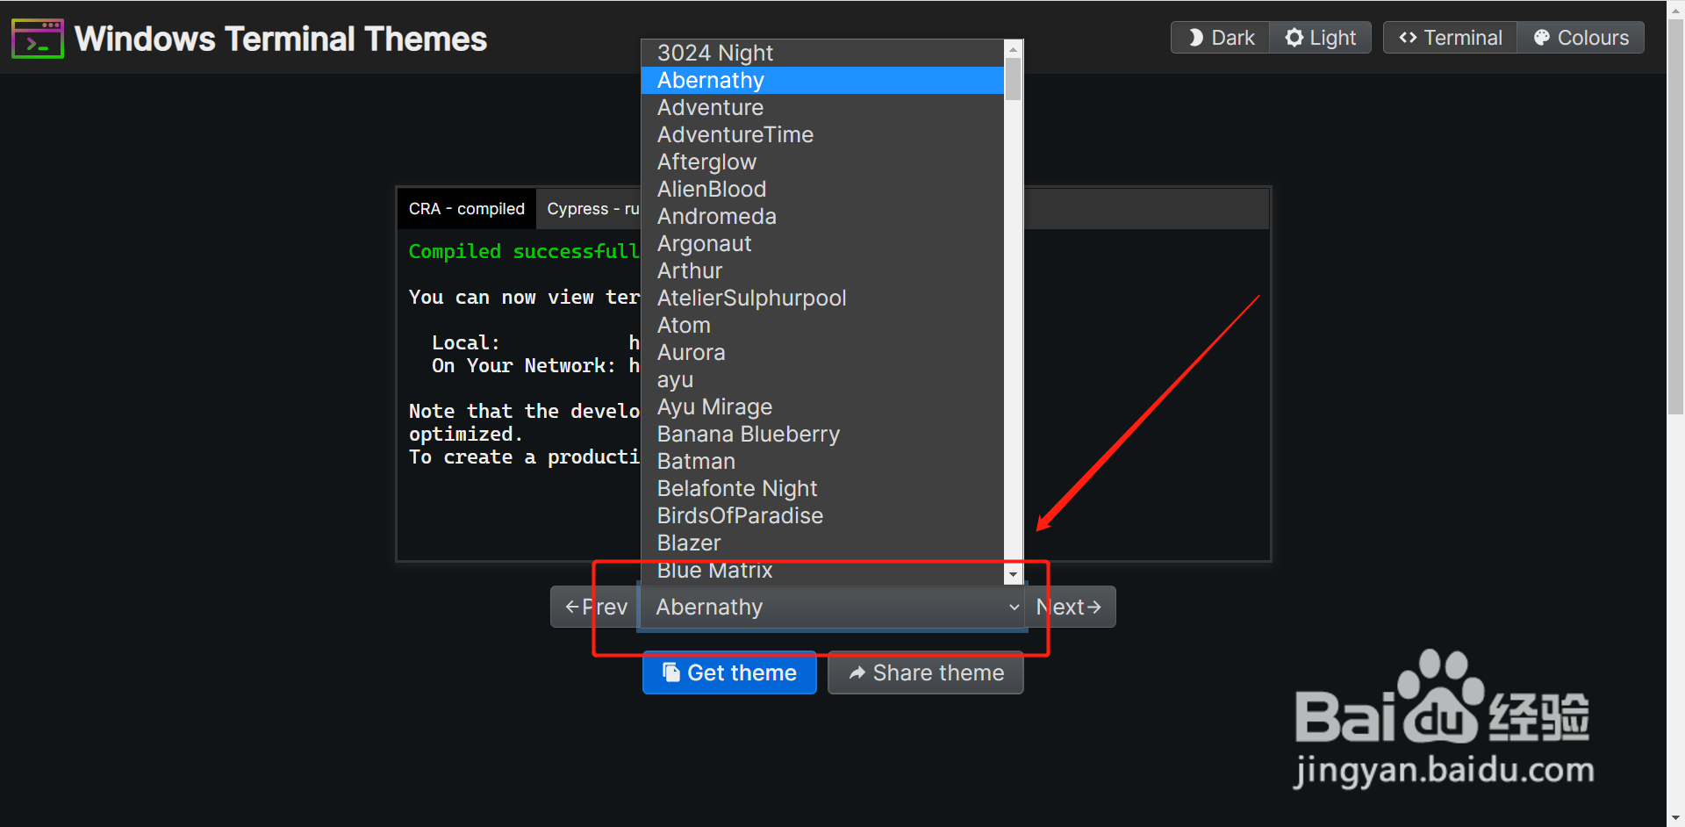Screen dimensions: 1685x827
Task: Click the right arrow icon in Next button
Action: click(x=1096, y=607)
